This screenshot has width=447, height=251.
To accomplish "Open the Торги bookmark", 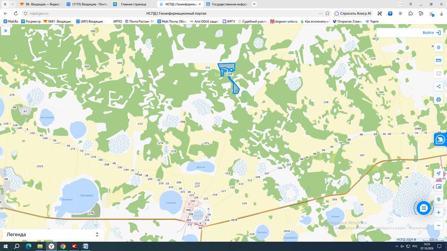I will pyautogui.click(x=372, y=22).
